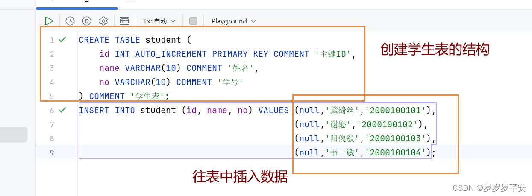Click the value '2000100103'
532x196 pixels.
pos(398,138)
